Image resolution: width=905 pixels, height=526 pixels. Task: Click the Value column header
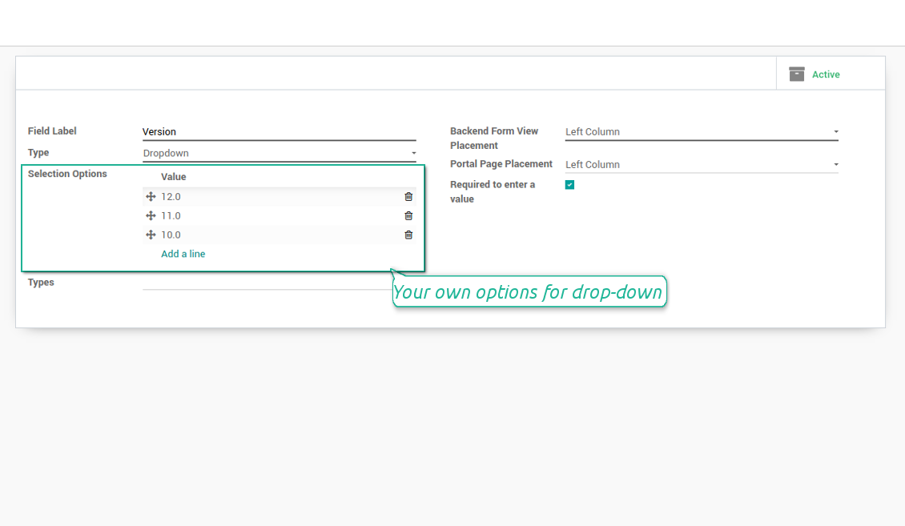tap(174, 177)
